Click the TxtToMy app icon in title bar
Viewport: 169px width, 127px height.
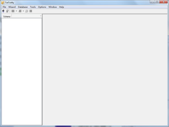click(x=3, y=3)
